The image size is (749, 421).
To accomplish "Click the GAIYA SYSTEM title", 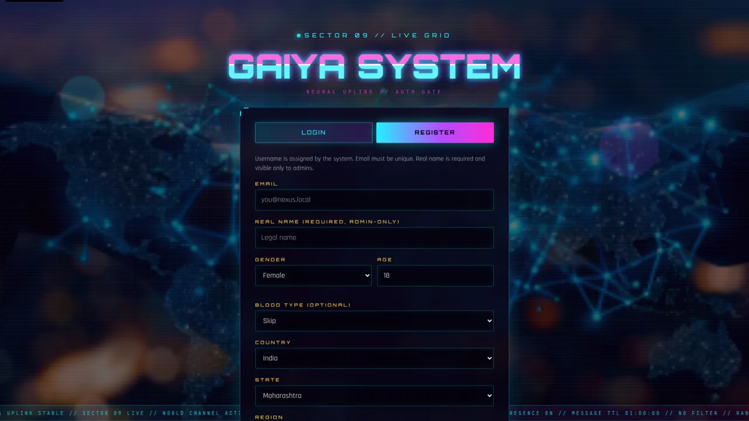I will [374, 67].
